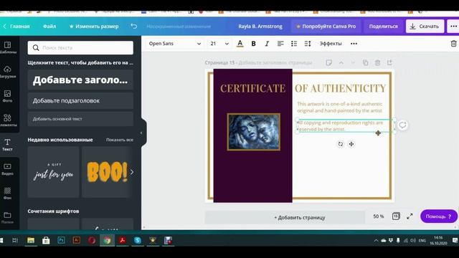459x258 pixels.
Task: Open the text color picker
Action: [240, 44]
